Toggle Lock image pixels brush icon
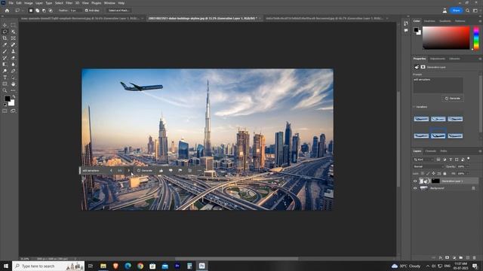The image size is (483, 271). [x=428, y=174]
